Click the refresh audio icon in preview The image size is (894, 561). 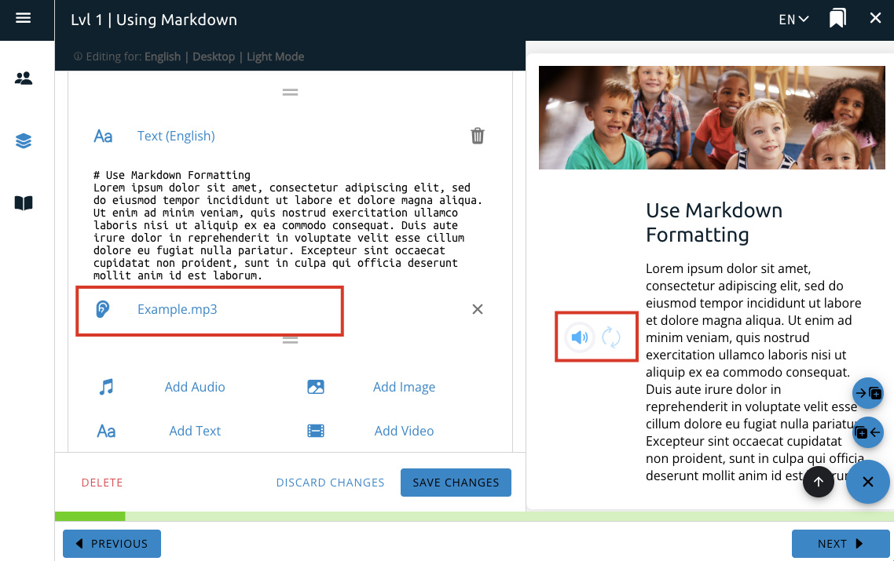[x=611, y=337]
